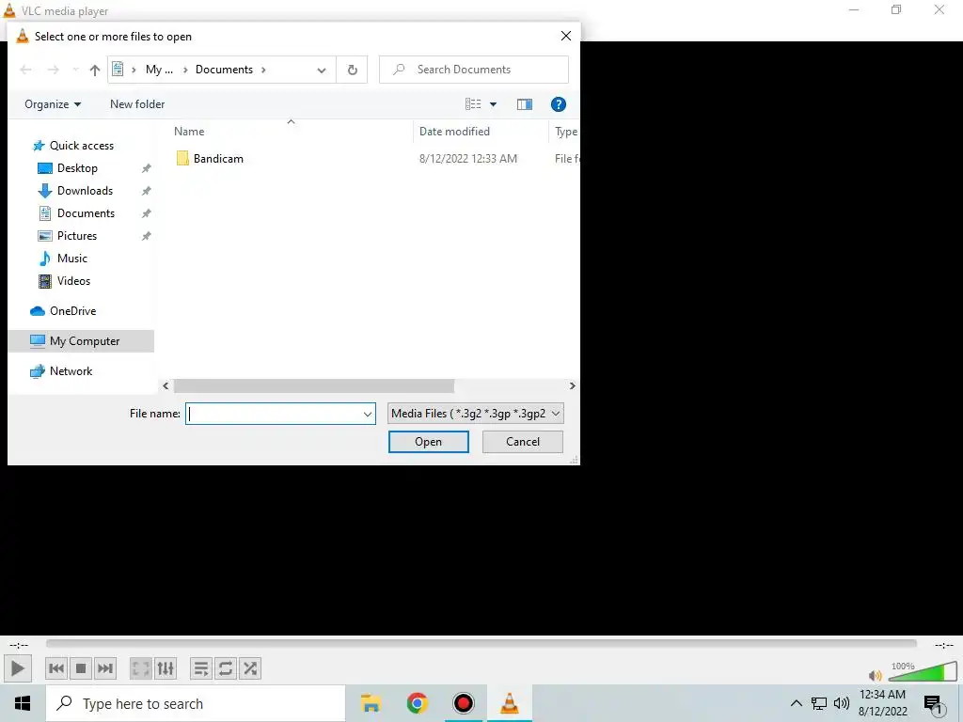This screenshot has height=722, width=963.
Task: Close the file open dialog
Action: pyautogui.click(x=565, y=37)
